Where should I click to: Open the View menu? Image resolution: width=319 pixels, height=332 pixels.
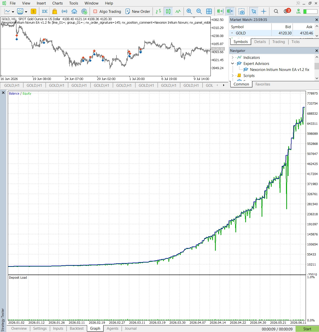point(26,3)
